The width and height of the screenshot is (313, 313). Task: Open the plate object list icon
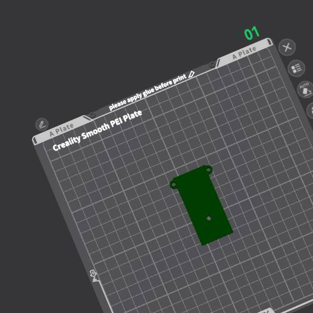296,68
